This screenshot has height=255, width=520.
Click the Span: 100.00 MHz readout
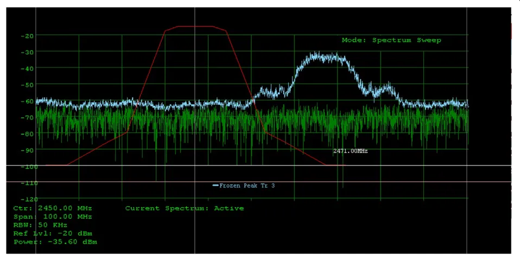click(53, 217)
